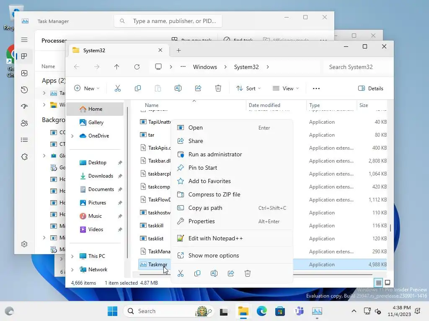Open Pictures in navigation pane
The height and width of the screenshot is (321, 429).
(x=95, y=203)
